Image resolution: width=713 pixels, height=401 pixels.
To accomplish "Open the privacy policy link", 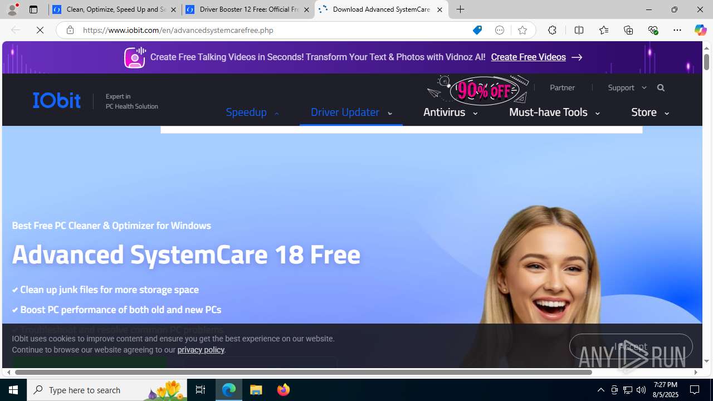I will pyautogui.click(x=201, y=350).
